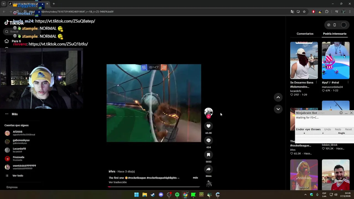Open the spinning sound disc icon

[x=209, y=184]
